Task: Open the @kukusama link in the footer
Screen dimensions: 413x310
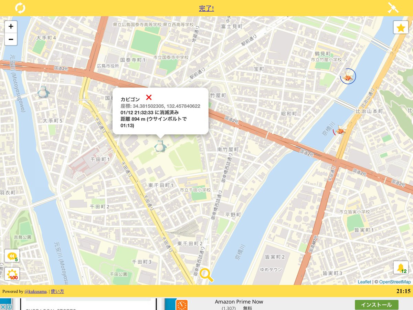Action: pyautogui.click(x=35, y=291)
